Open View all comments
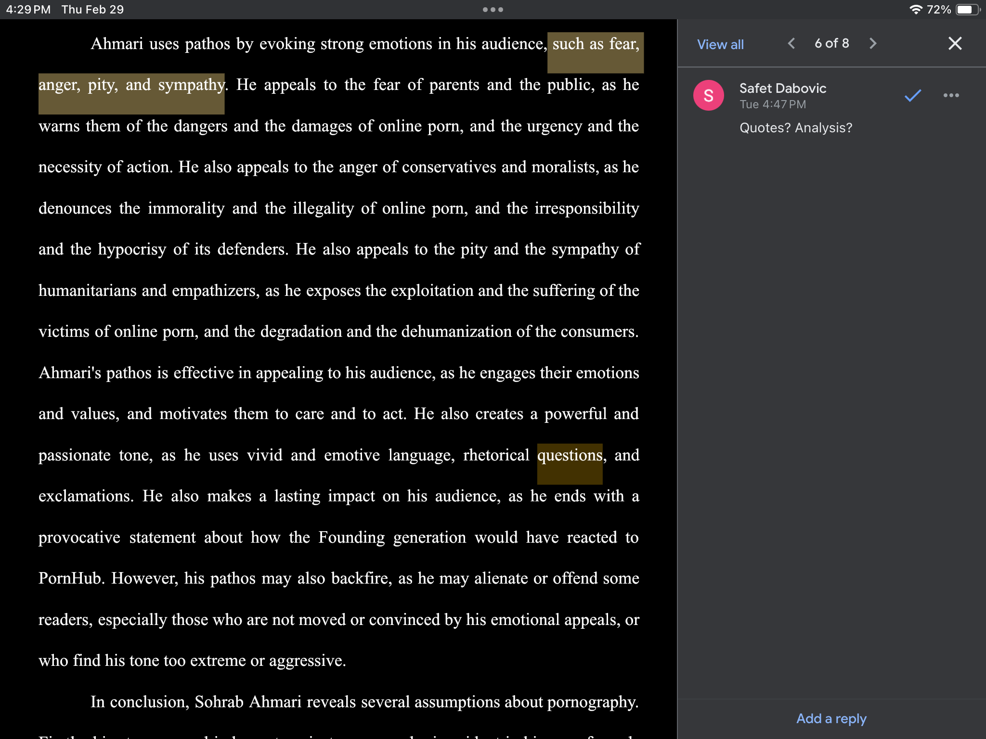The image size is (986, 739). (x=720, y=44)
